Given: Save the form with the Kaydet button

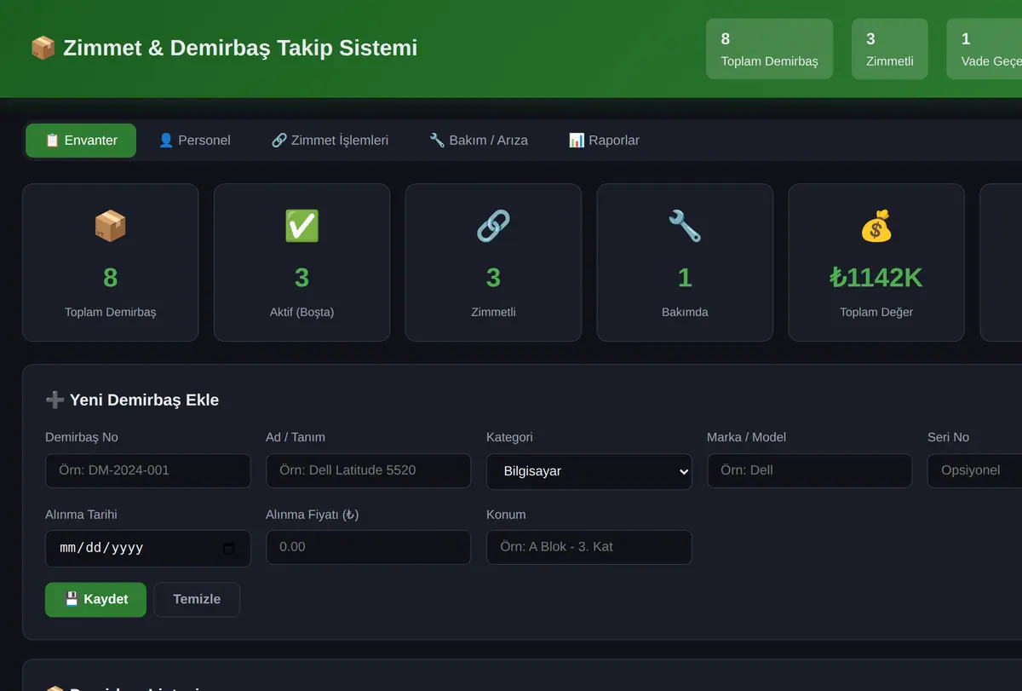Looking at the screenshot, I should click(95, 600).
